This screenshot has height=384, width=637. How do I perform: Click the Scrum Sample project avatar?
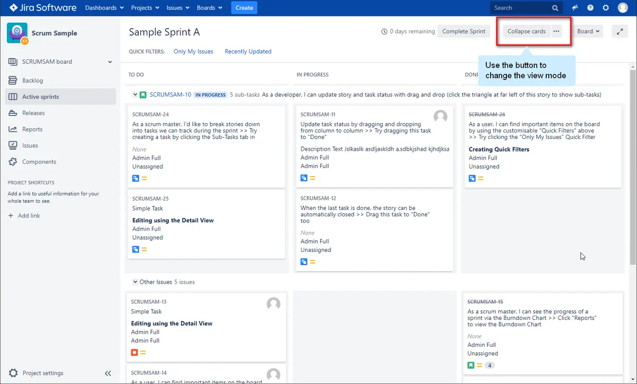(17, 33)
